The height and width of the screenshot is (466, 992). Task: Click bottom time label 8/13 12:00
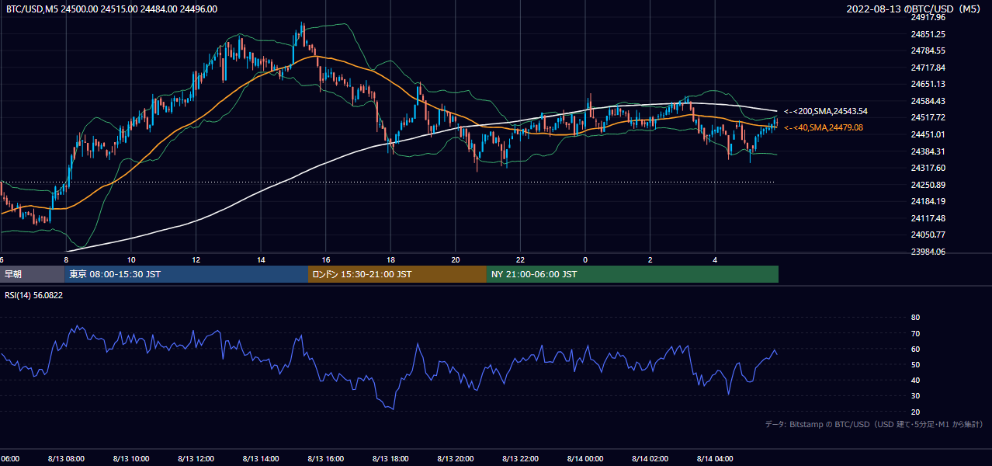(196, 458)
